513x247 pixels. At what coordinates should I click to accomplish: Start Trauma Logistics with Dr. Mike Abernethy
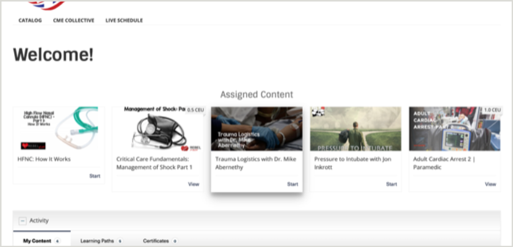(293, 184)
